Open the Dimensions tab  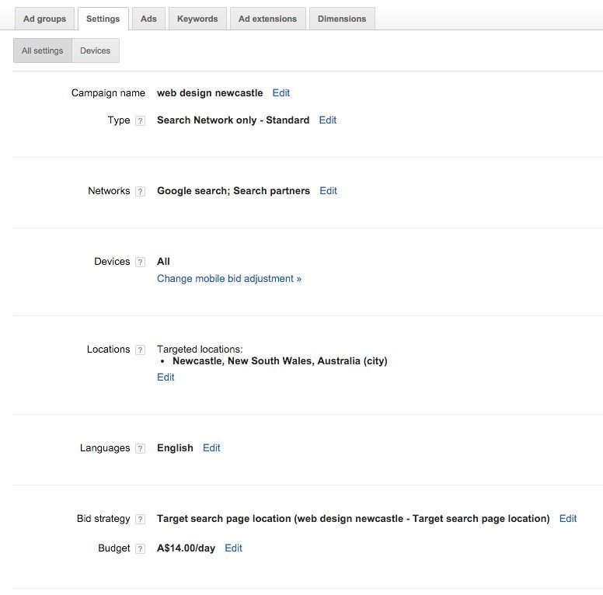[x=342, y=19]
